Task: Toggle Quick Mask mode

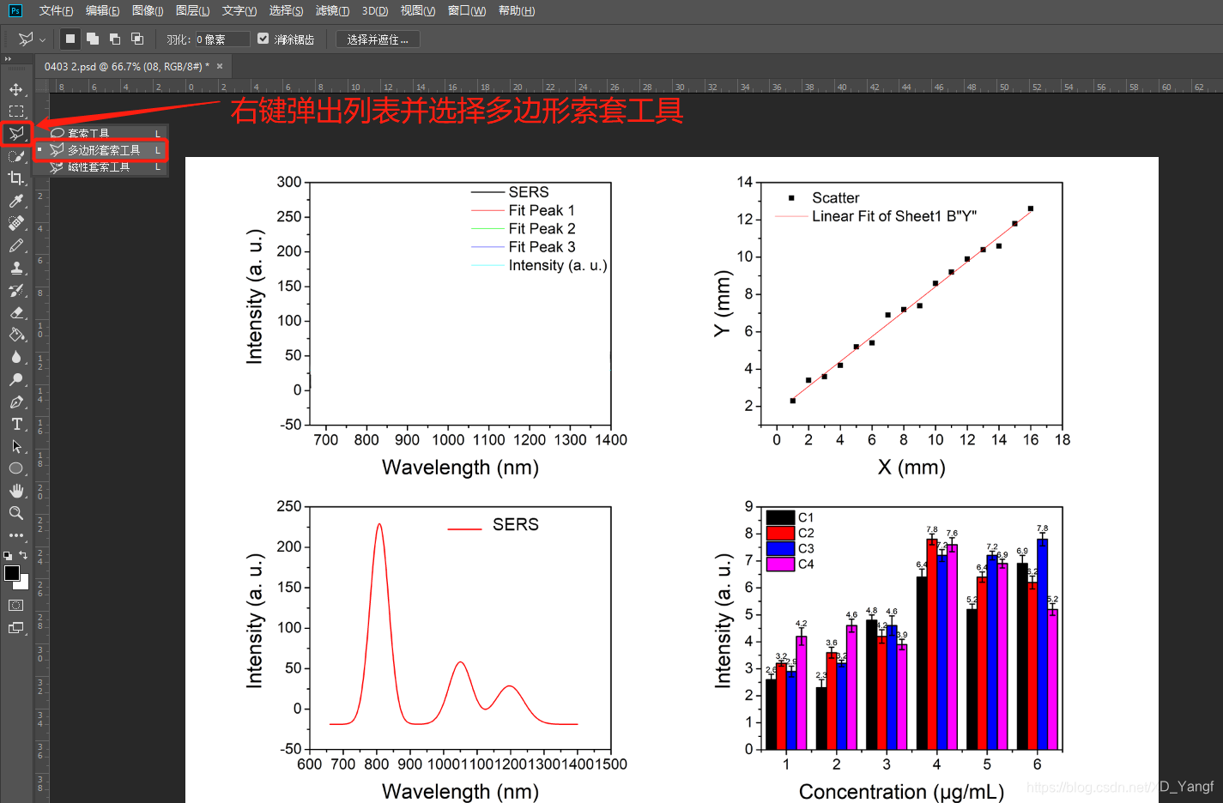Action: point(15,605)
